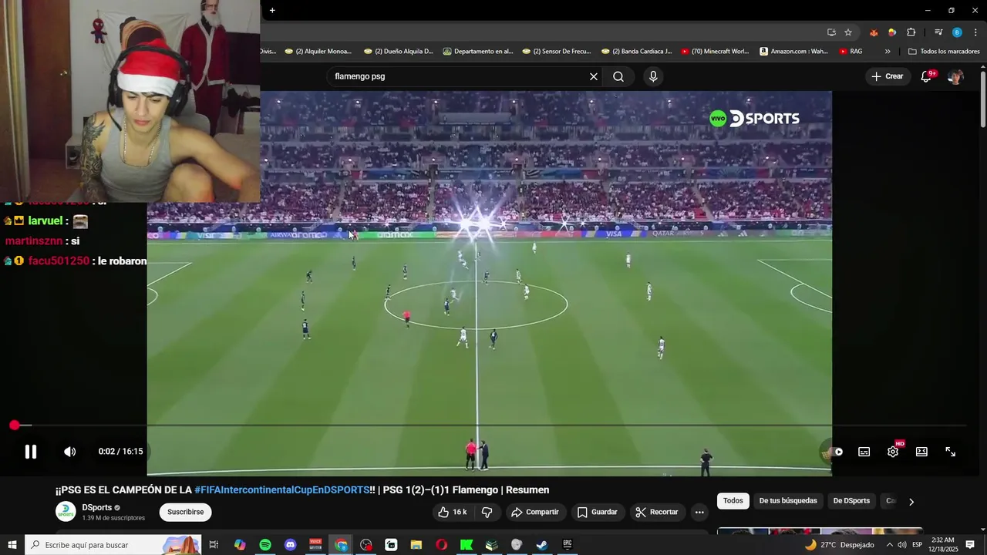Dislike the video
This screenshot has width=987, height=555.
coord(487,512)
